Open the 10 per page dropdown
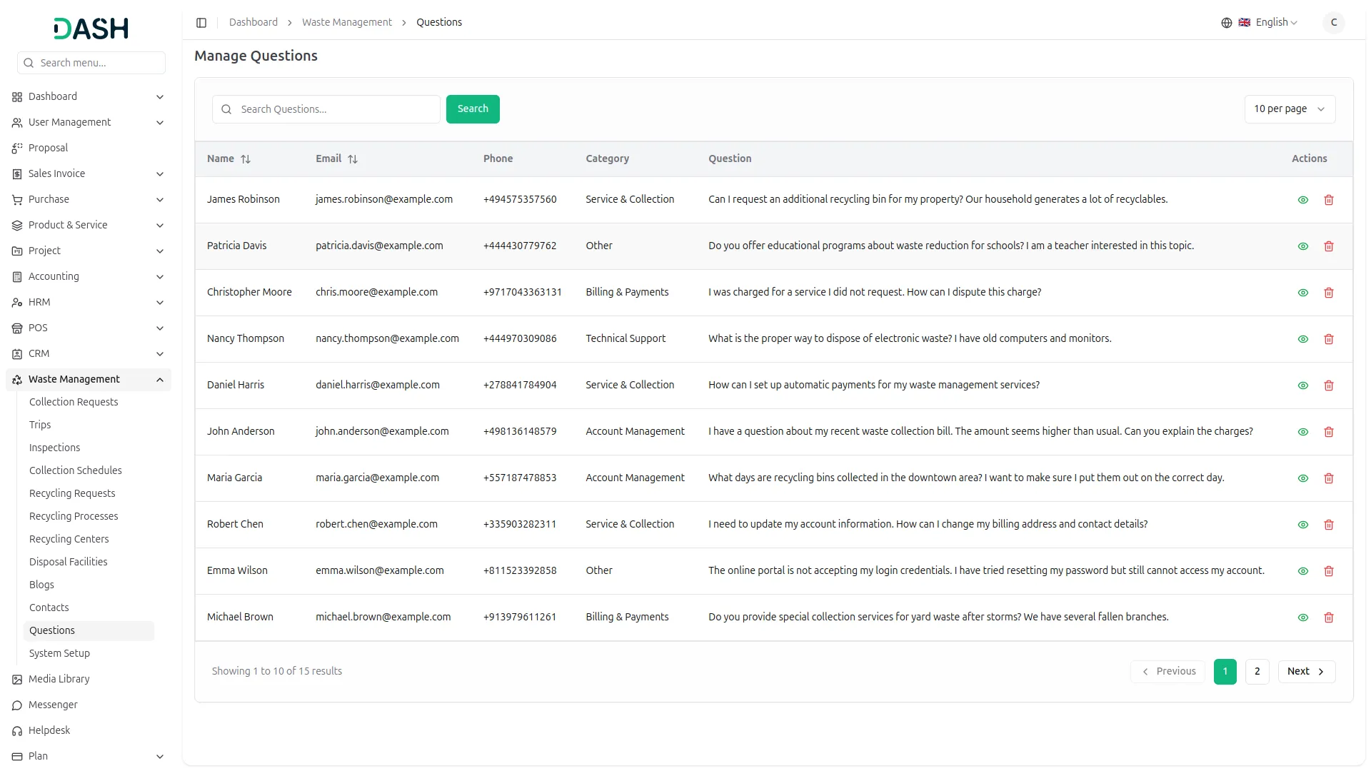The width and height of the screenshot is (1371, 771). point(1289,109)
